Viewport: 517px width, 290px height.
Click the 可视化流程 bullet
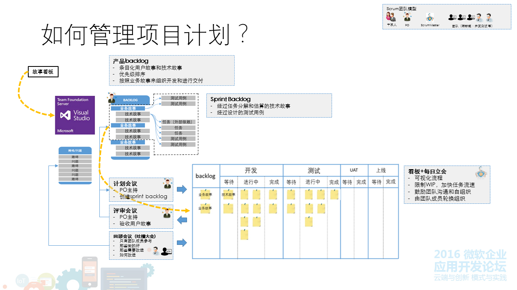pyautogui.click(x=429, y=178)
